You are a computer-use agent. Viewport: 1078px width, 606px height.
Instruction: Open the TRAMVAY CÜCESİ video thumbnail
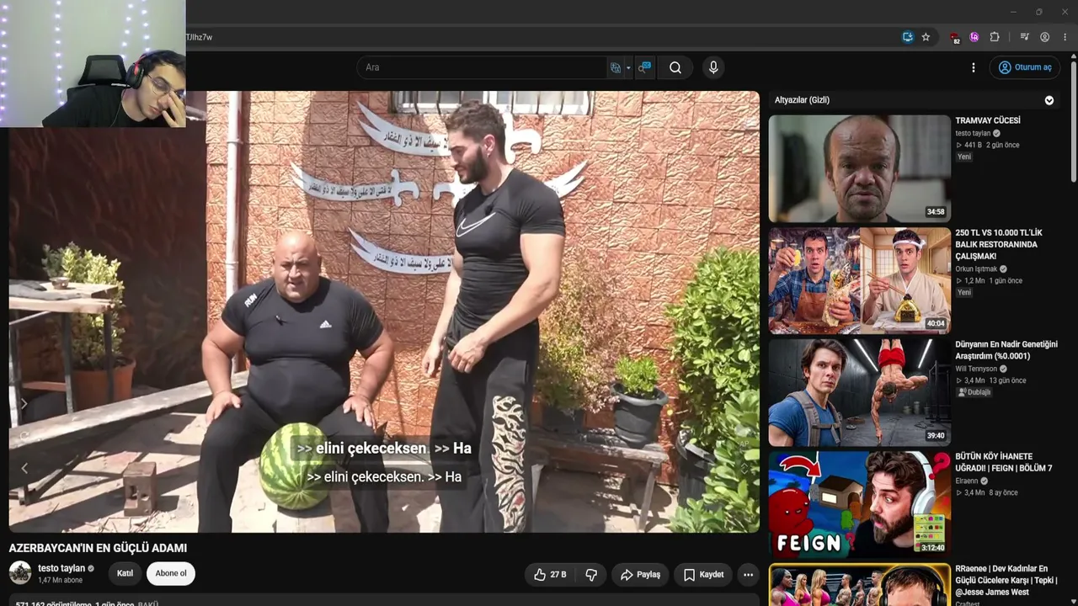tap(859, 169)
